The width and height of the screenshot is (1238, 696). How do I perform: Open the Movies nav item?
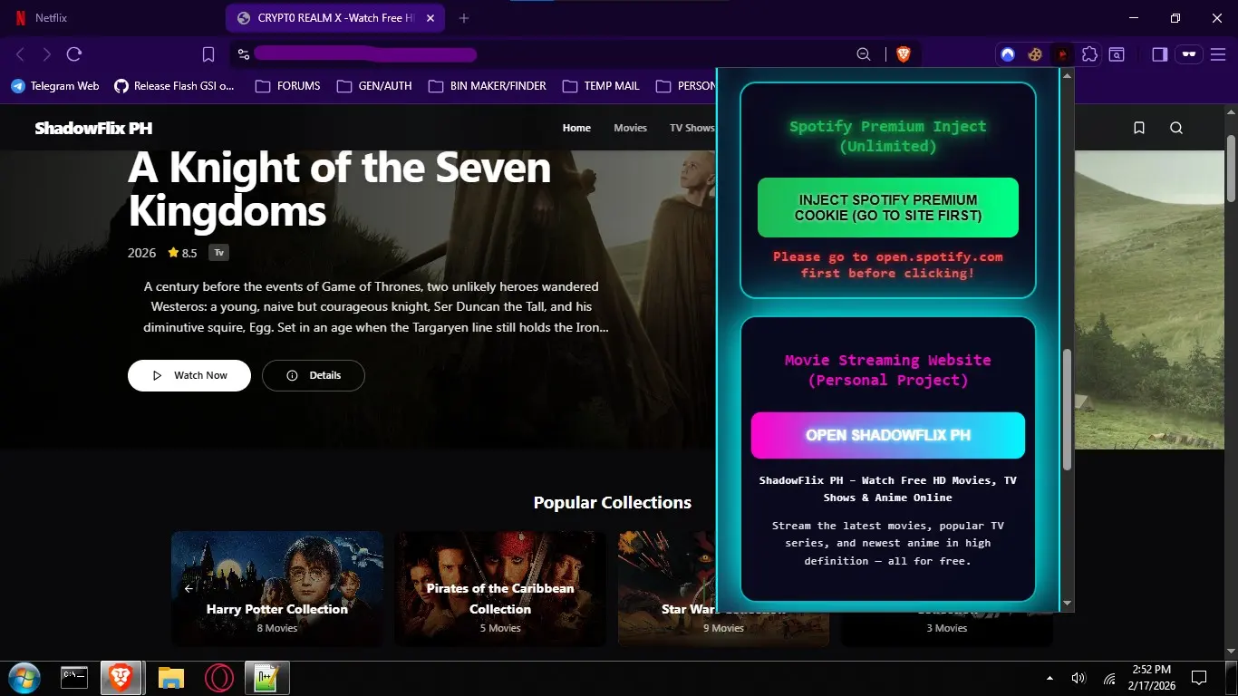coord(630,128)
